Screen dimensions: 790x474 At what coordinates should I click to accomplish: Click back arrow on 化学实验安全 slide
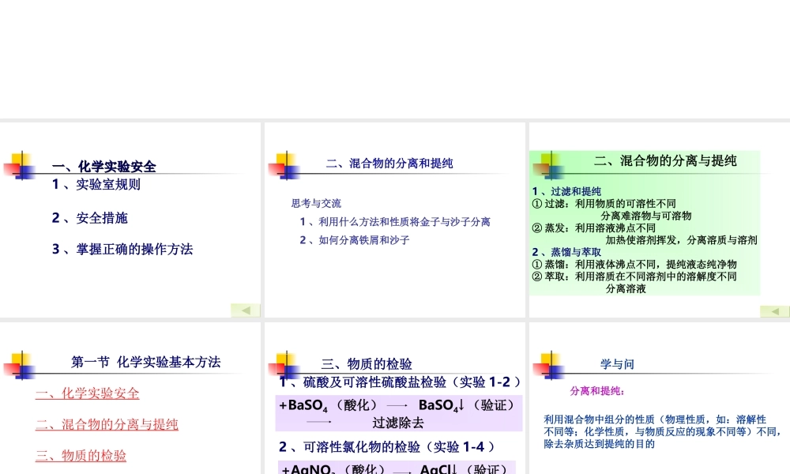(x=246, y=310)
